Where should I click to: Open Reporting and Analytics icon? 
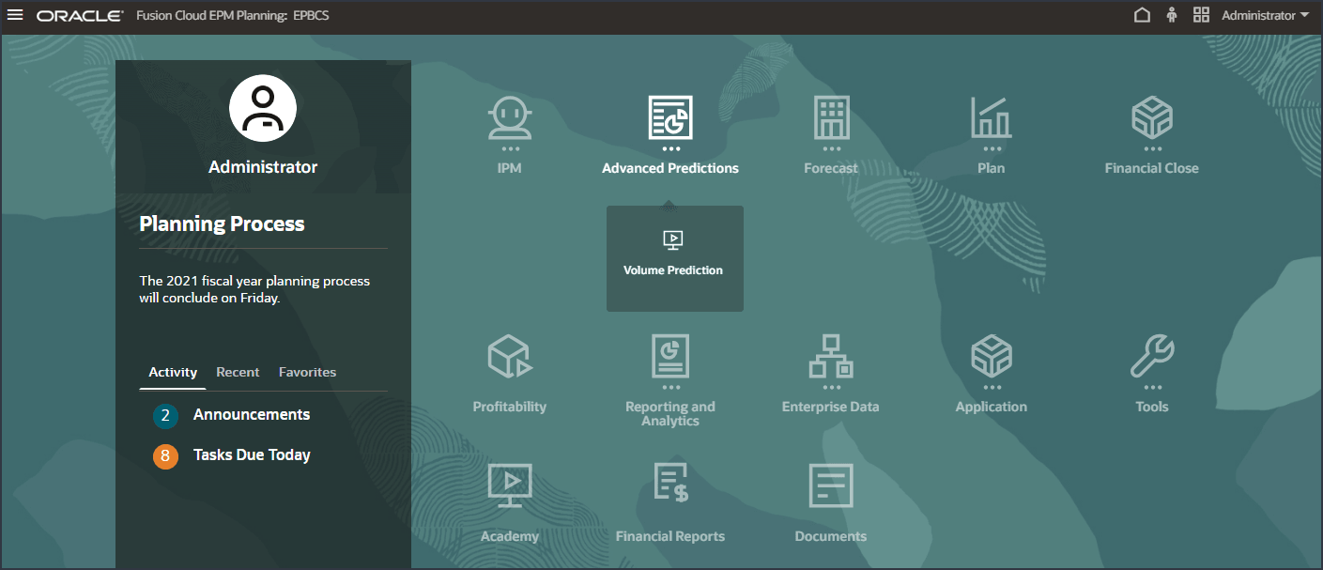[x=670, y=356]
